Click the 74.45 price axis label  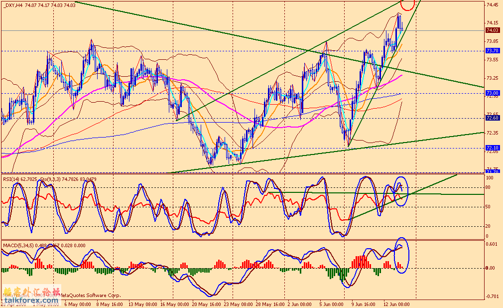pos(492,5)
